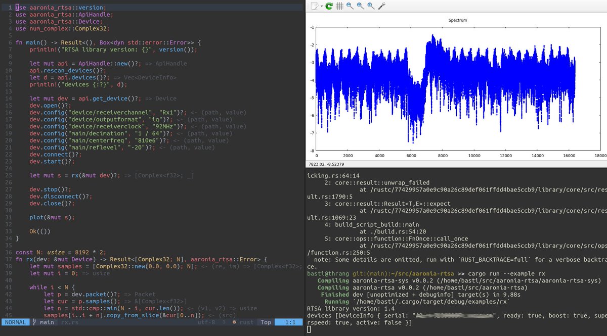Click the 'Top' scroll position indicator

point(266,322)
